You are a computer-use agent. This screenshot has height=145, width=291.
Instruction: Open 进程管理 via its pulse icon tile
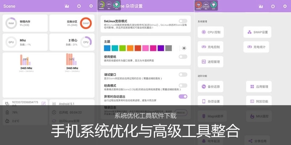coord(211,62)
